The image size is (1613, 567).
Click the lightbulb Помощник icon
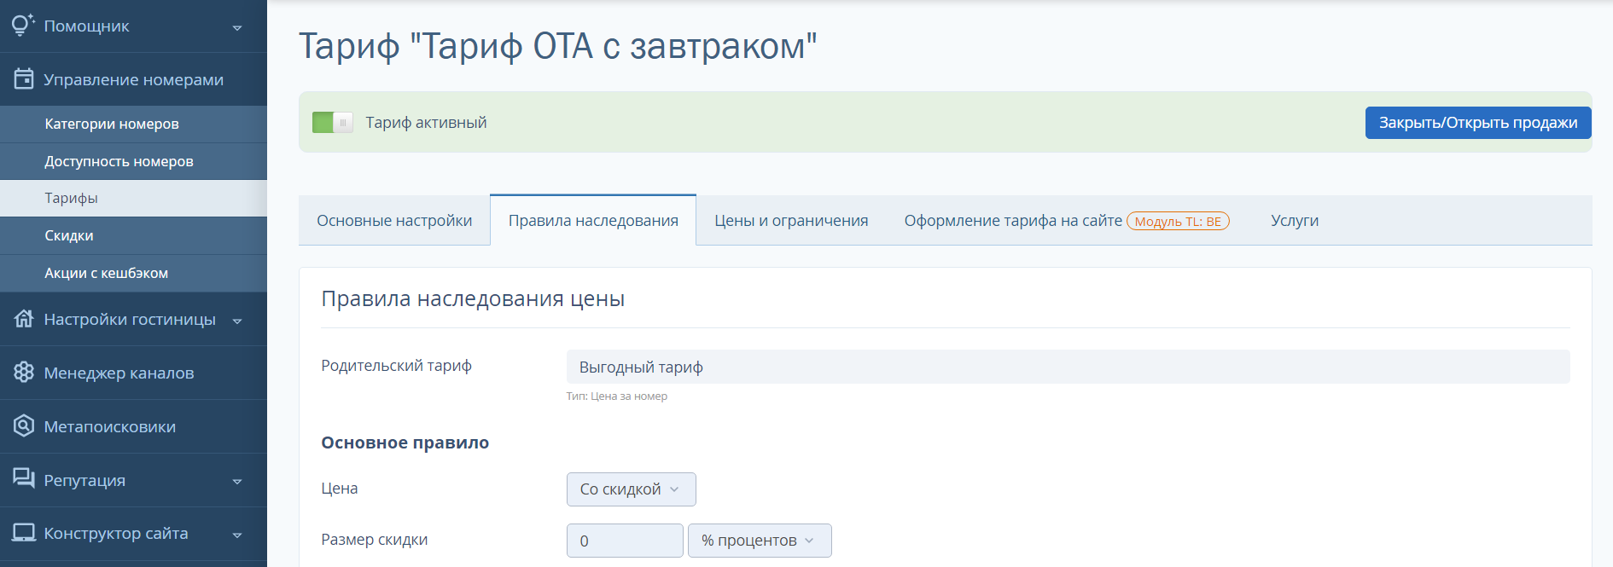click(x=23, y=26)
